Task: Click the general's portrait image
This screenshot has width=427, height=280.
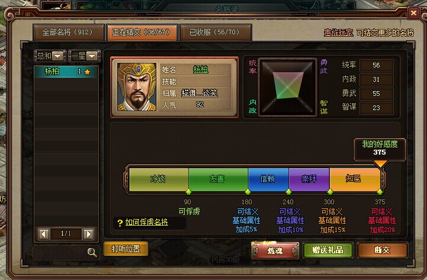Action: click(x=137, y=87)
